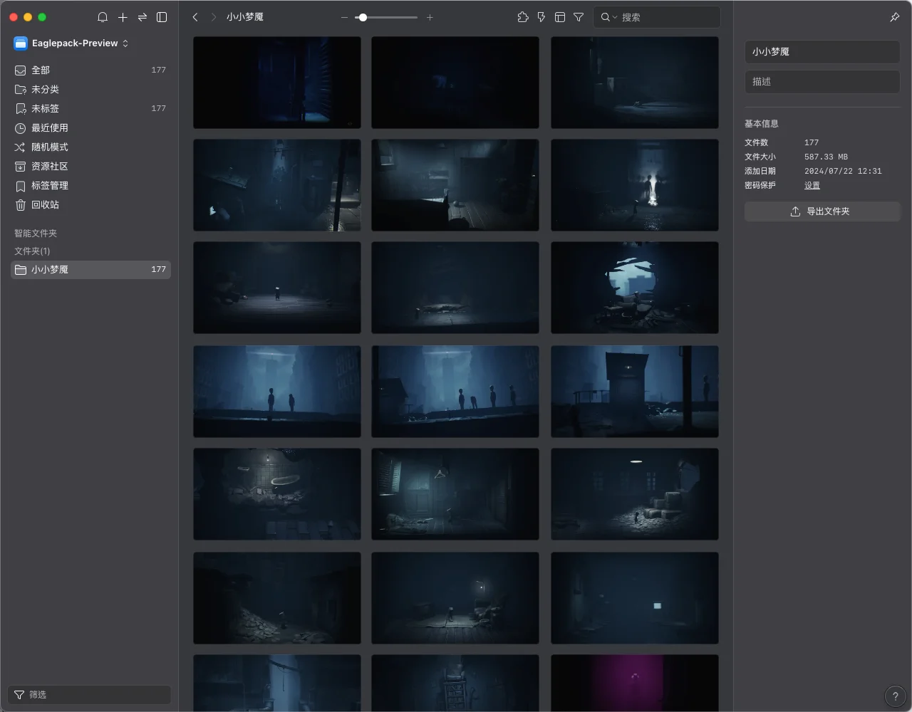Open the search magnifier dropdown
This screenshot has height=712, width=912.
(x=608, y=17)
